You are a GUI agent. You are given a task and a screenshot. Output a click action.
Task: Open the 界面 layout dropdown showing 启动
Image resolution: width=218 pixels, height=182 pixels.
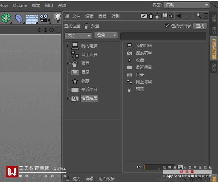pyautogui.click(x=186, y=5)
